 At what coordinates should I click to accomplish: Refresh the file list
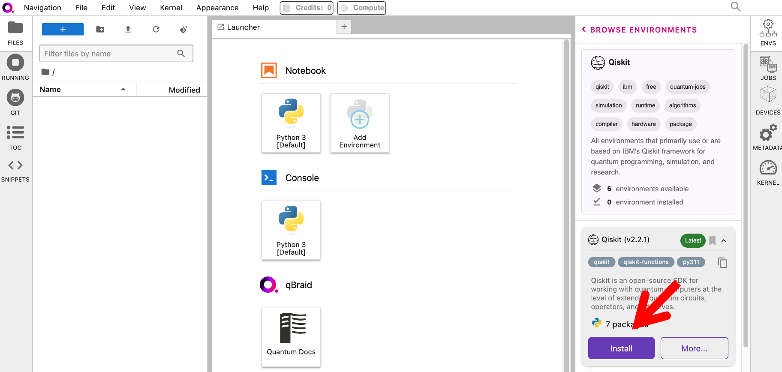[156, 29]
